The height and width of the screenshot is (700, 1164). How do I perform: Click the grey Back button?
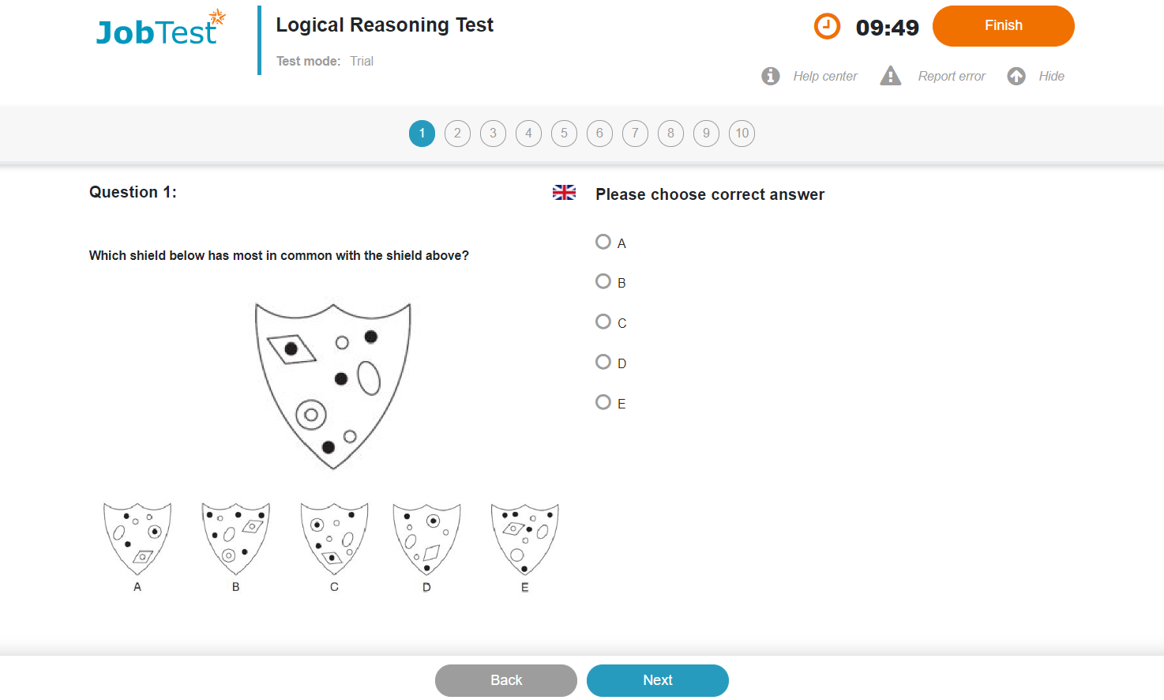coord(505,680)
